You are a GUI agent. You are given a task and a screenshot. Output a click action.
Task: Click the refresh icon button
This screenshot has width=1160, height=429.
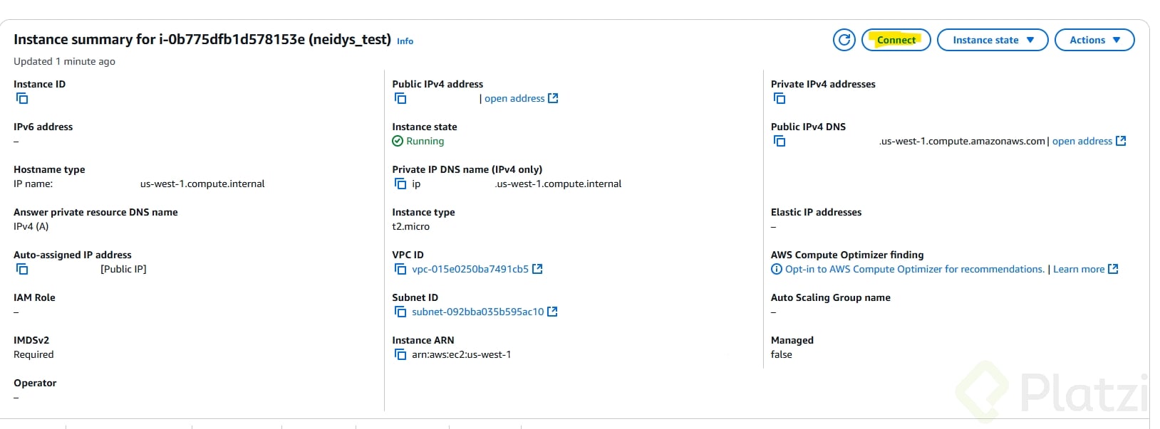844,40
